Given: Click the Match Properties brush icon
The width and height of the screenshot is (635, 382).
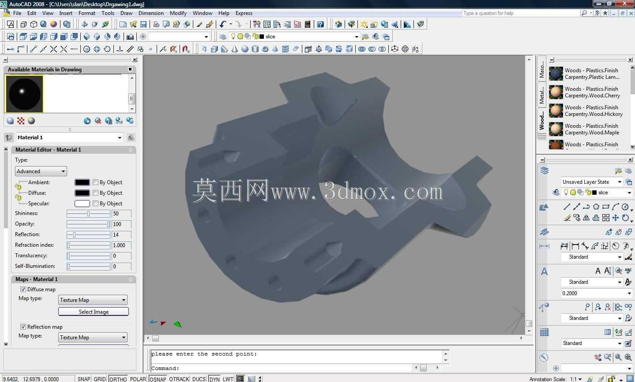Looking at the screenshot, I should [199, 24].
